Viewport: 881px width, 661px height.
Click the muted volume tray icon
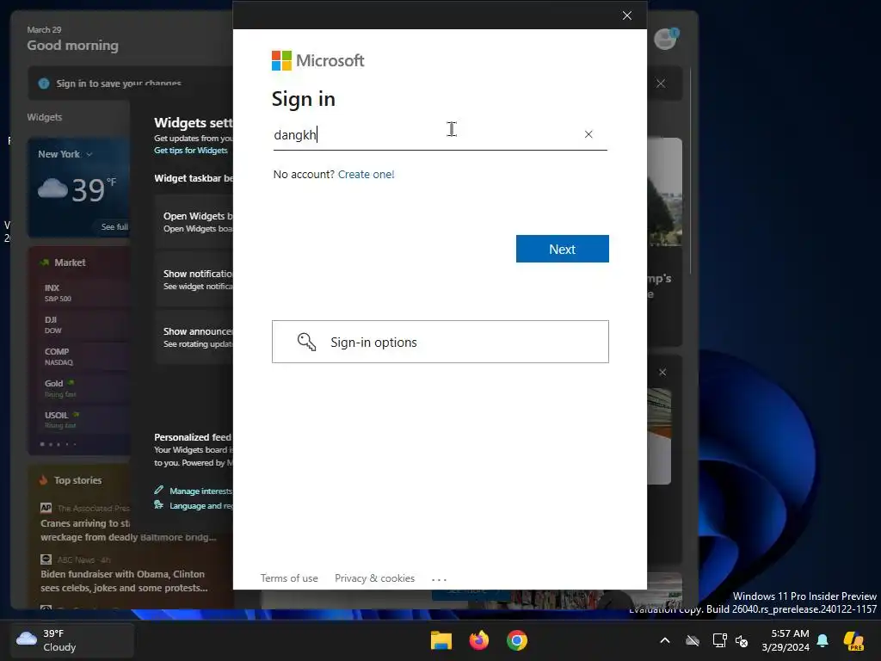click(x=742, y=640)
